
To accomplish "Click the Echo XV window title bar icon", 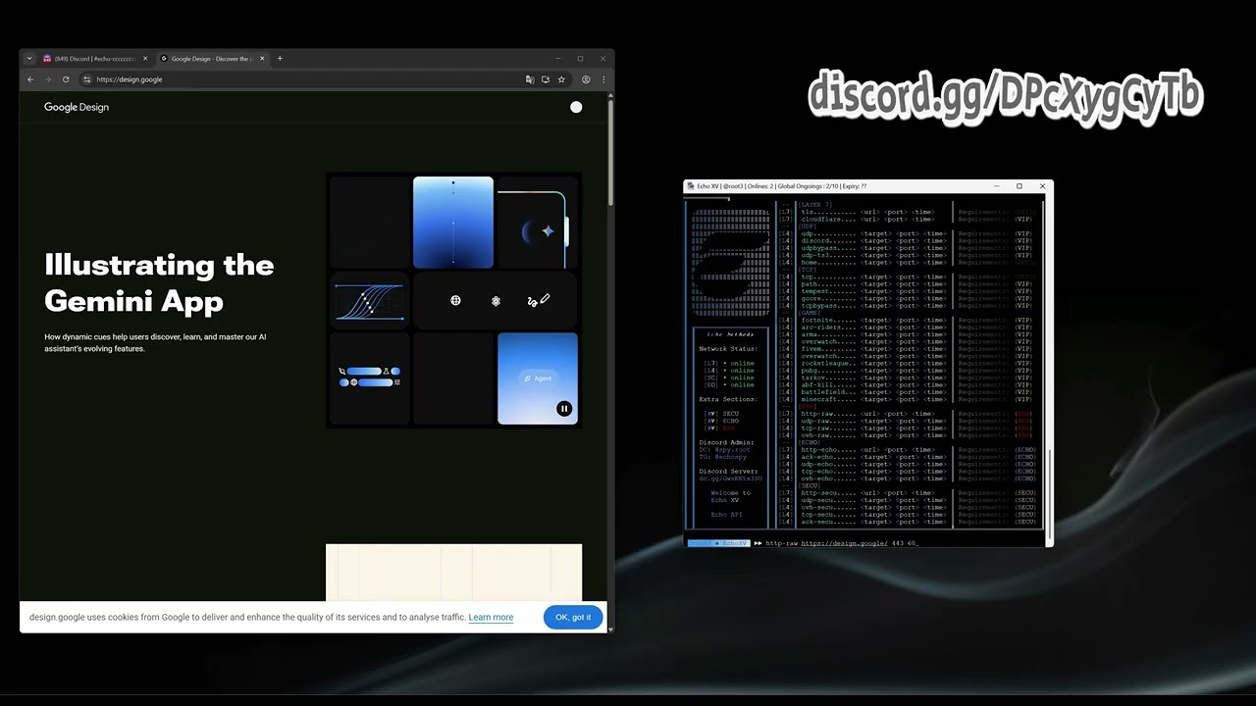I will point(690,186).
